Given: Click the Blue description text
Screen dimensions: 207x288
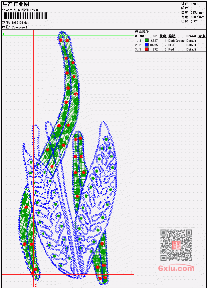Looking at the screenshot, I should [171, 45].
